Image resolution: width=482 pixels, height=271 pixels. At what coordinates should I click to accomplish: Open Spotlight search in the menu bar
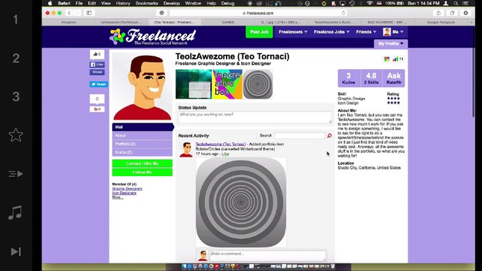point(456,3)
